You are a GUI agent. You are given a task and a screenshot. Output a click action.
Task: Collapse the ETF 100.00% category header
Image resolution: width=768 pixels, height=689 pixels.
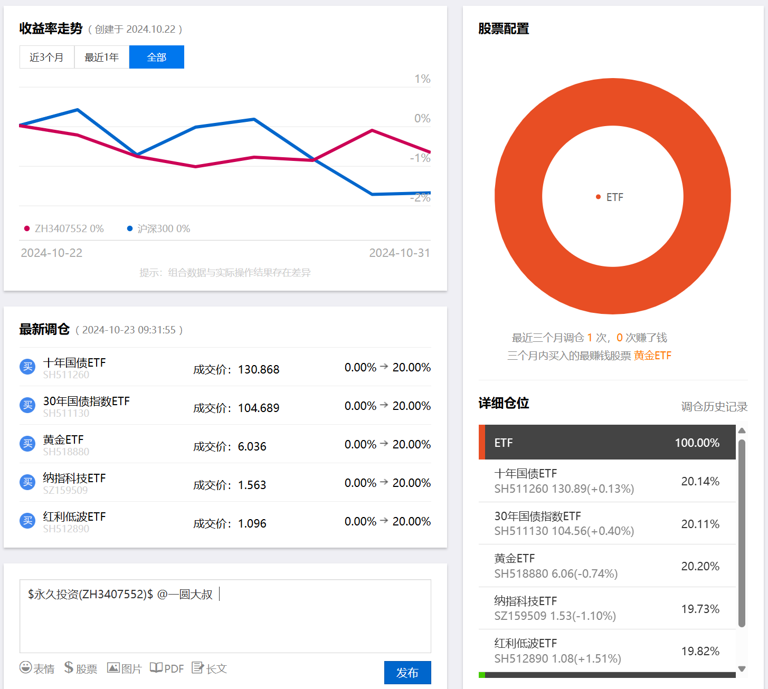[607, 442]
